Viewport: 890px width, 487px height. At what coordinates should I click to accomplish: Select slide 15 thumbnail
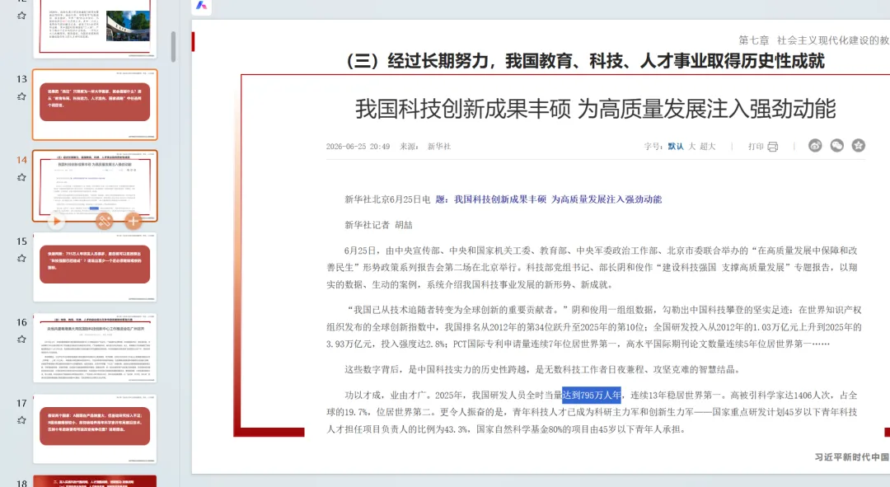coord(95,267)
